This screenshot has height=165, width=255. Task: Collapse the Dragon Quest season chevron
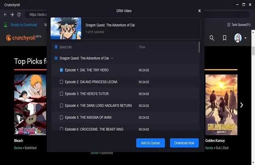tap(112, 58)
